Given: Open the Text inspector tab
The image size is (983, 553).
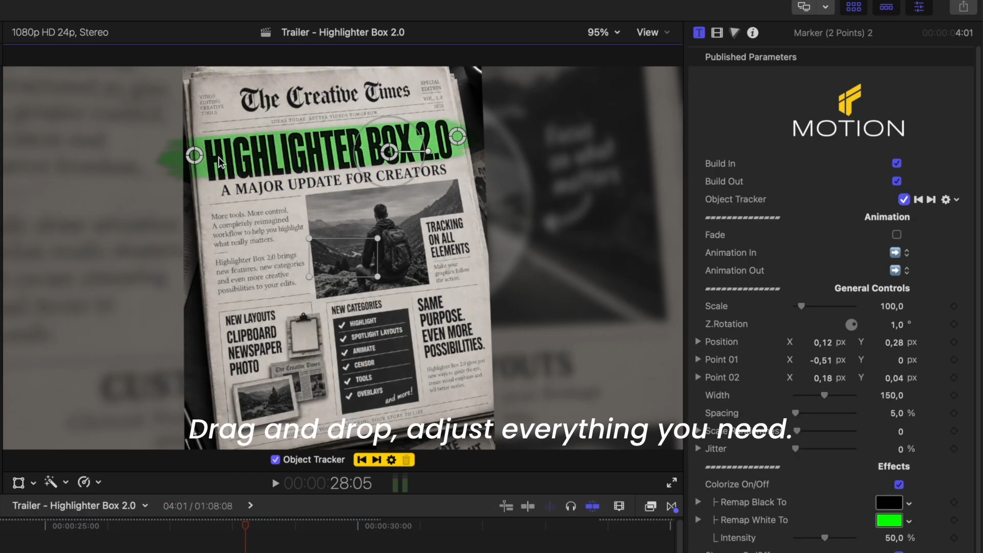Looking at the screenshot, I should (x=699, y=33).
